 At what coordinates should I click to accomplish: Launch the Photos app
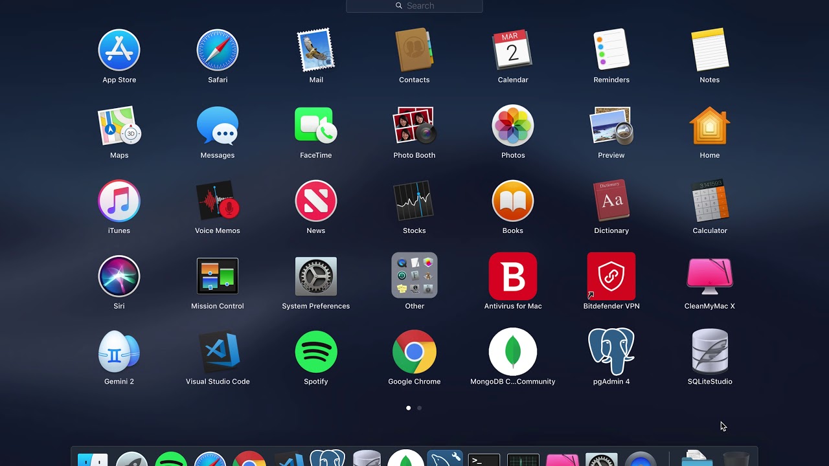click(x=513, y=126)
